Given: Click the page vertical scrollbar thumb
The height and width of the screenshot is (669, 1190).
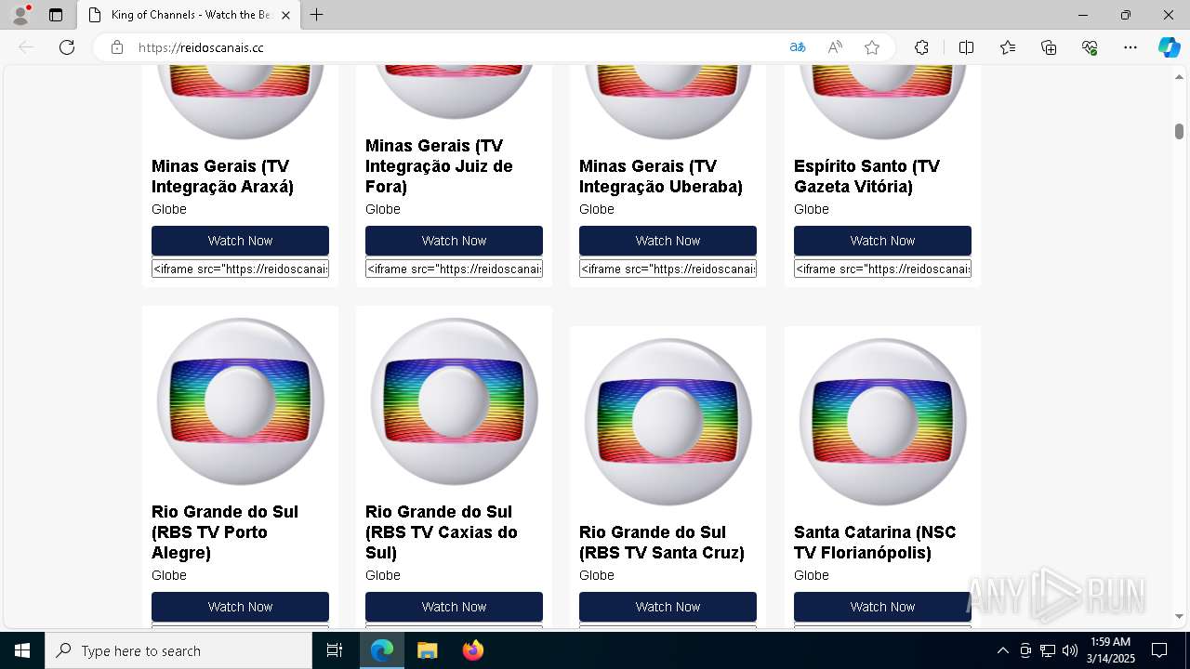Looking at the screenshot, I should click(1179, 131).
